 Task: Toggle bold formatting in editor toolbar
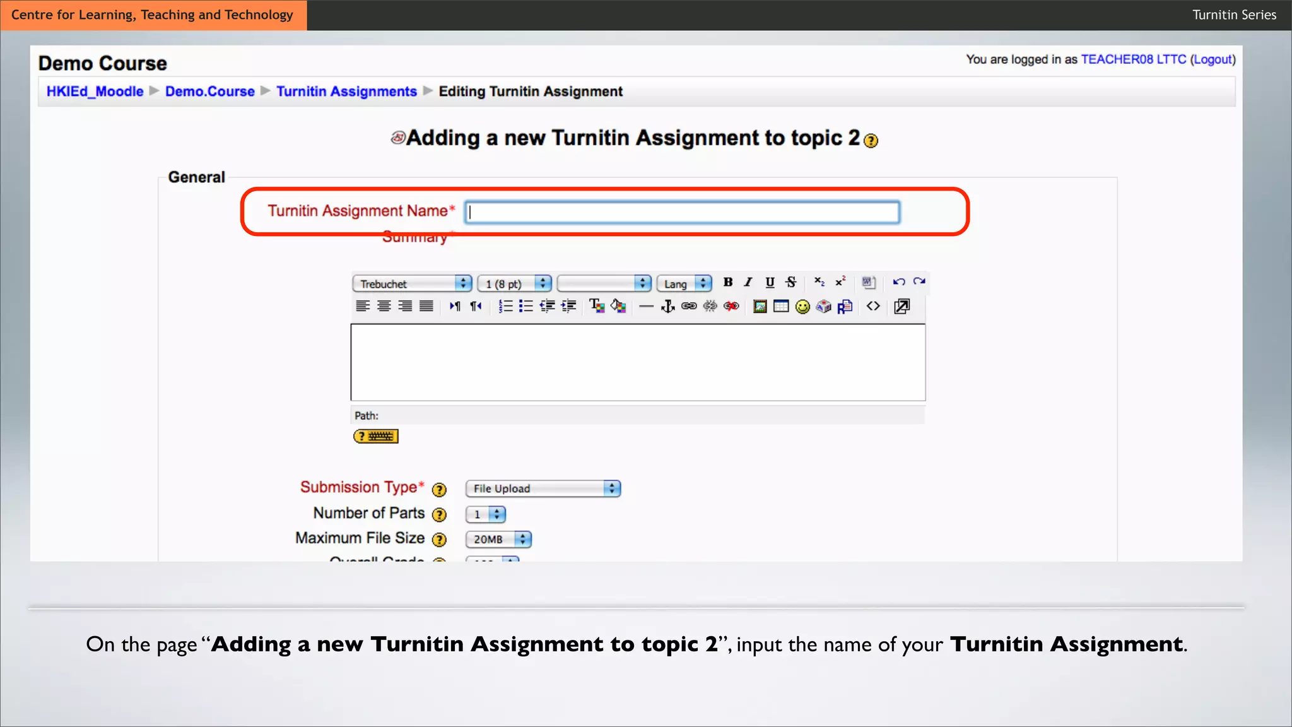tap(728, 282)
